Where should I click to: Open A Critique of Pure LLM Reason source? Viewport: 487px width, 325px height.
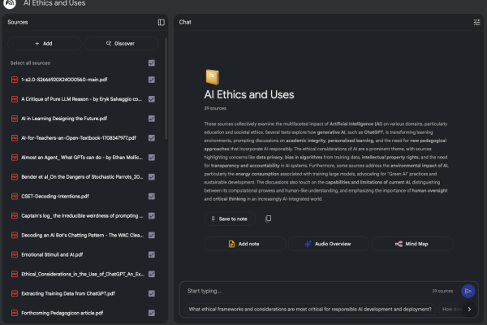[x=81, y=99]
